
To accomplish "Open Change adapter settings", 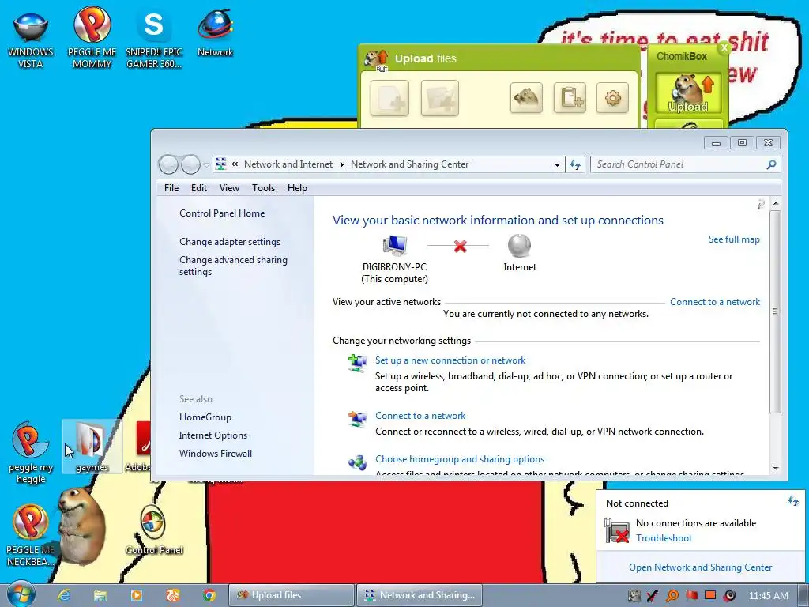I will [230, 242].
